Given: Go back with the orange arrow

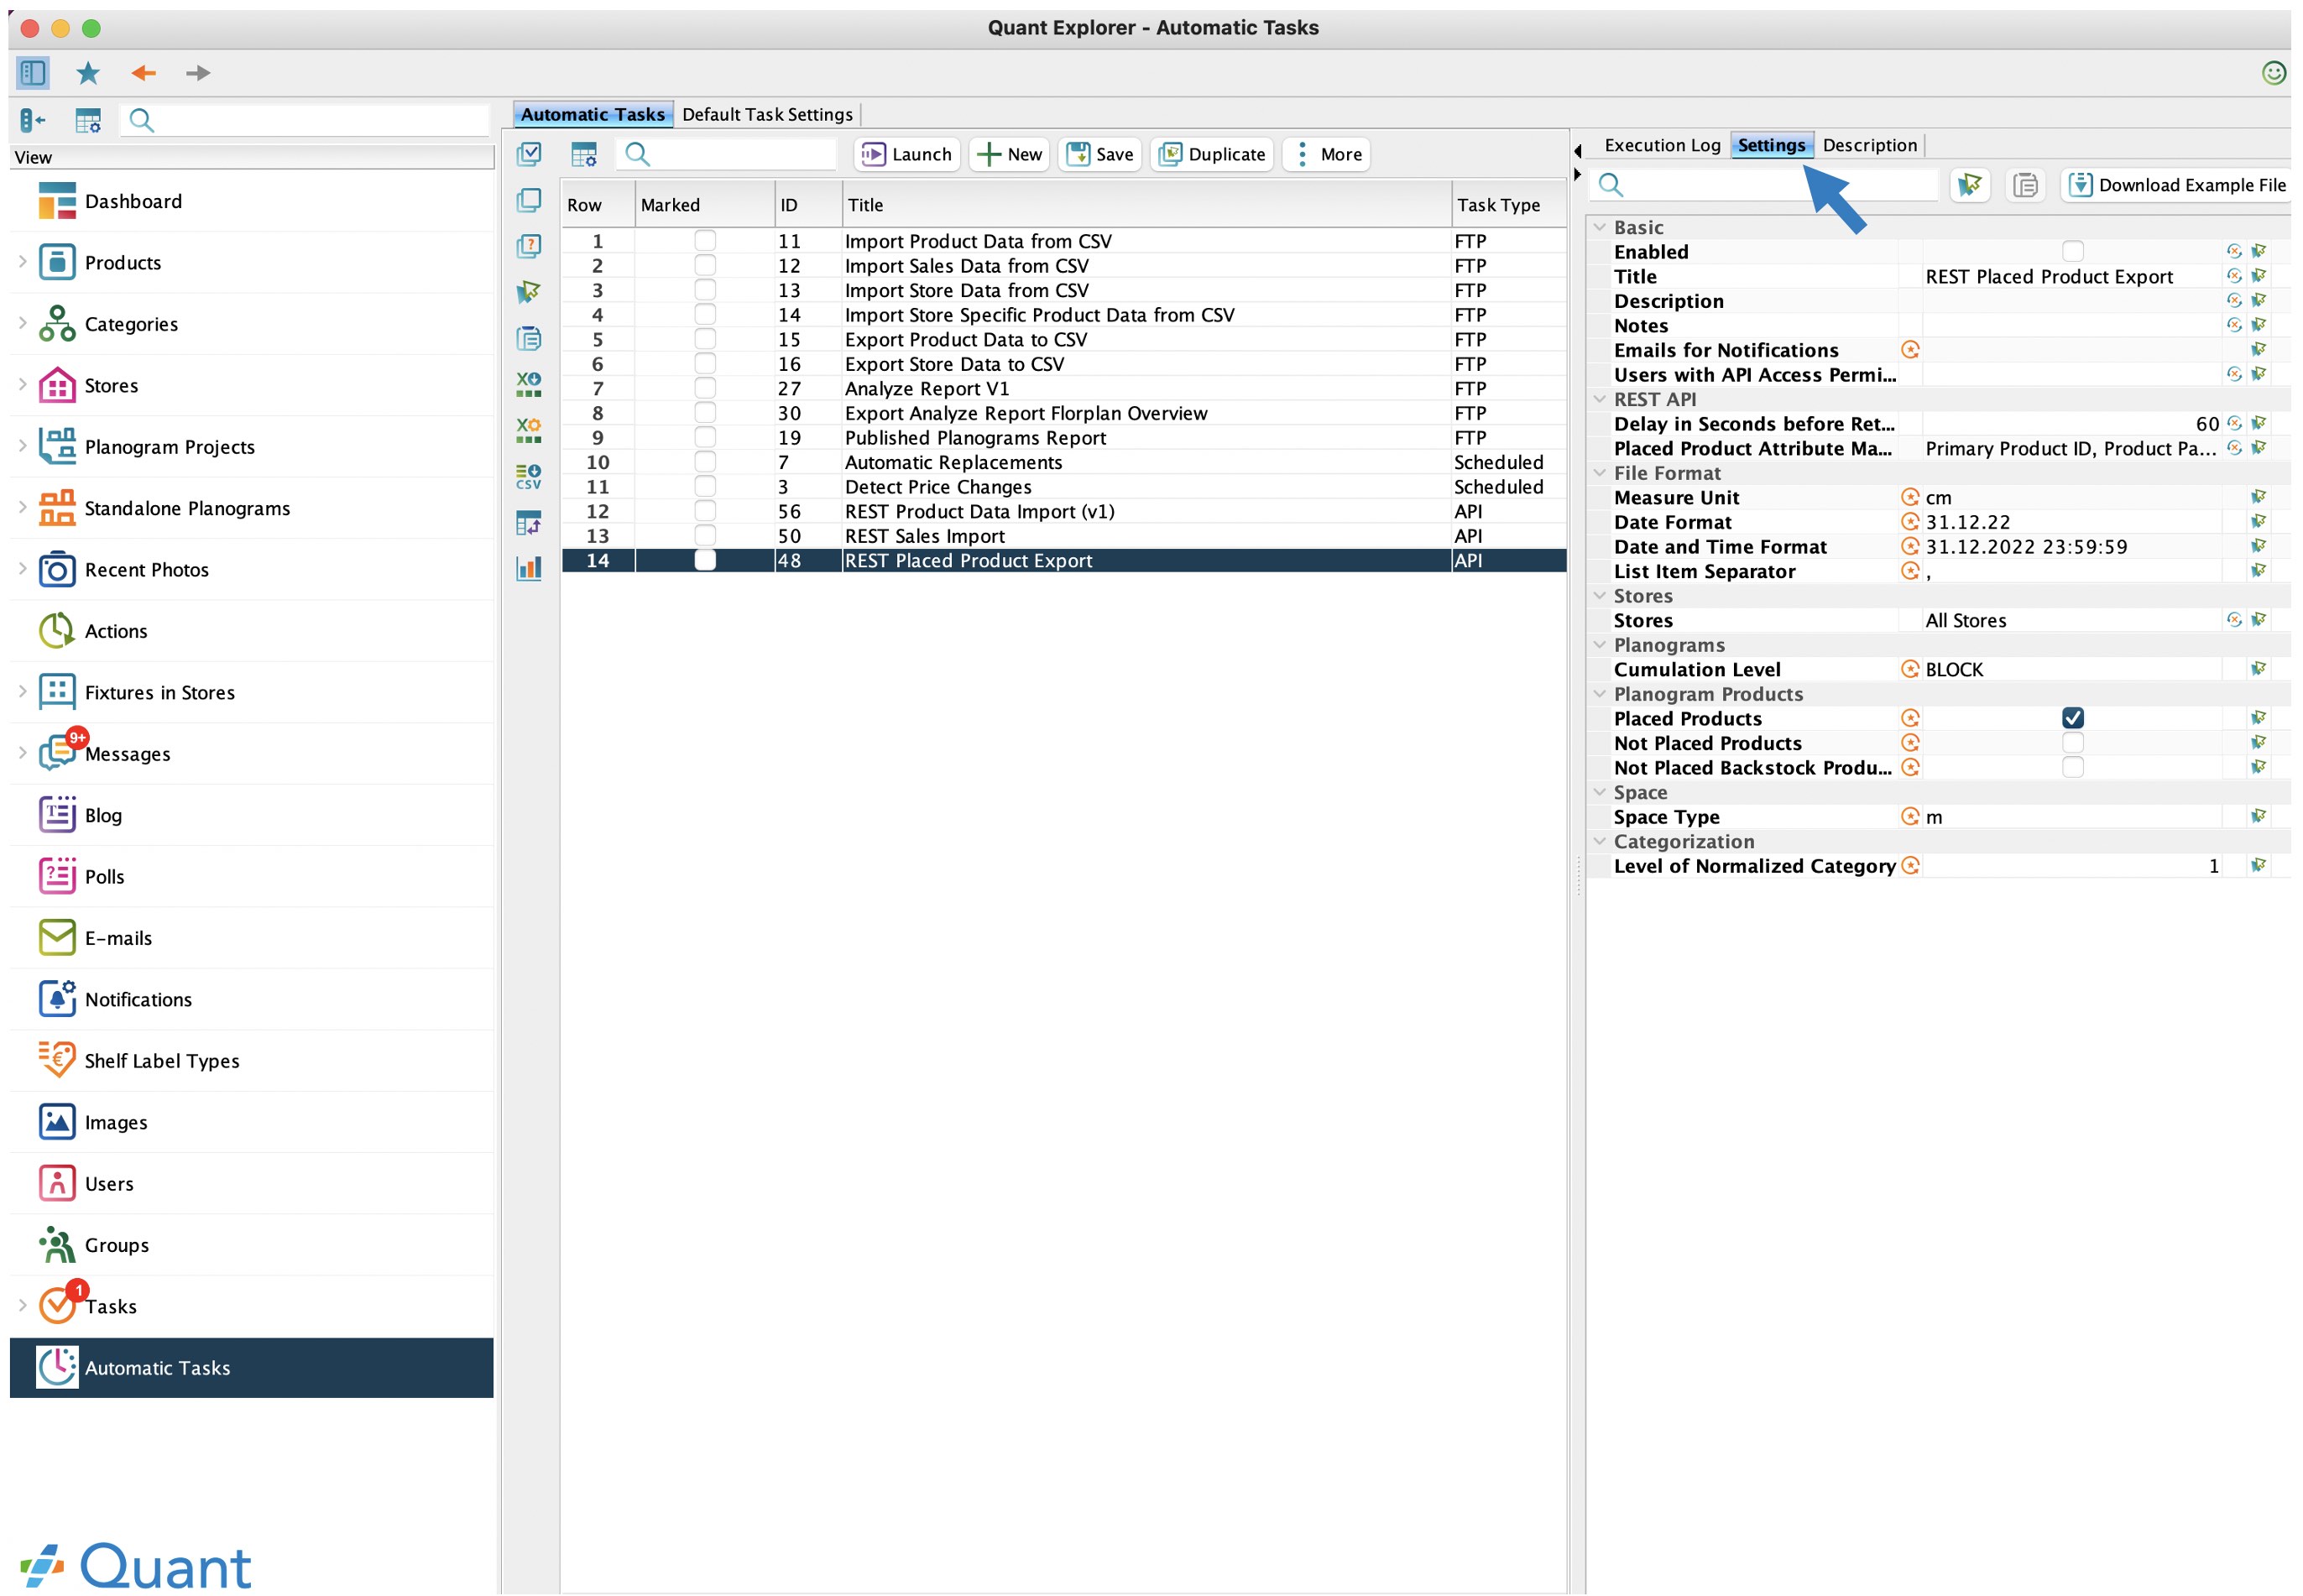Looking at the screenshot, I should 144,73.
